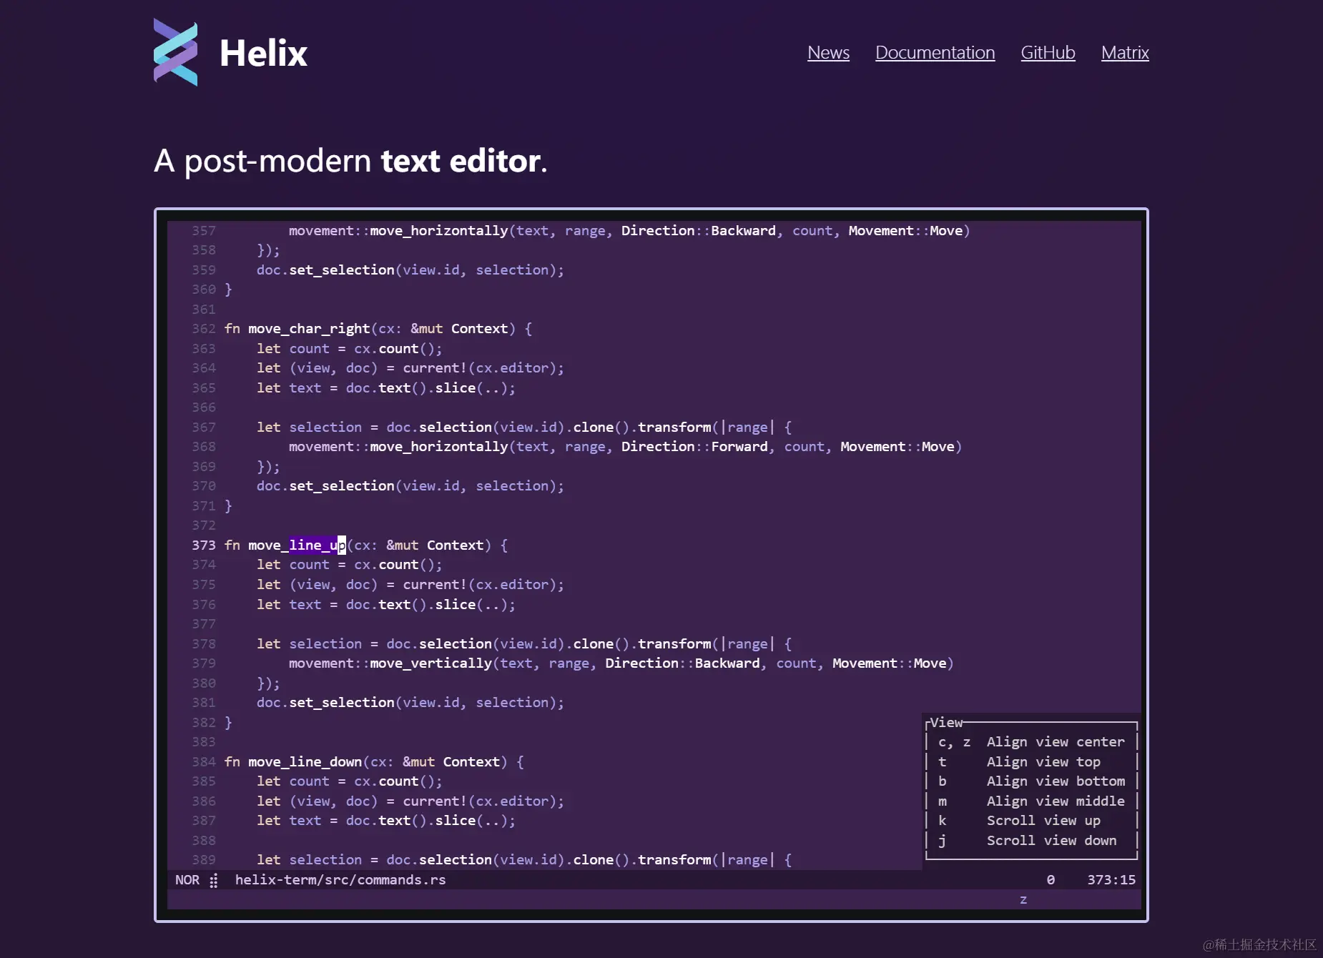Click 'doc.set_selection' on line 359

(x=325, y=270)
